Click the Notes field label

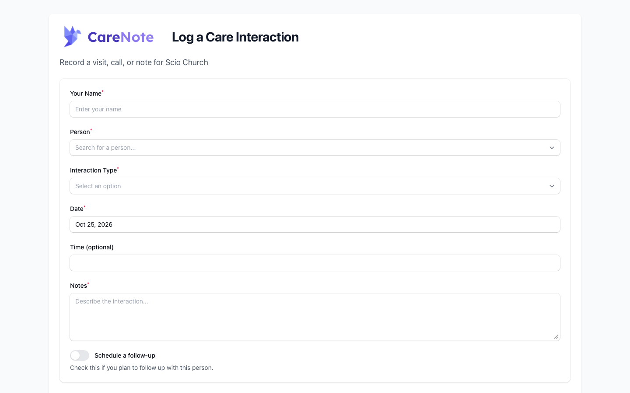coord(78,286)
